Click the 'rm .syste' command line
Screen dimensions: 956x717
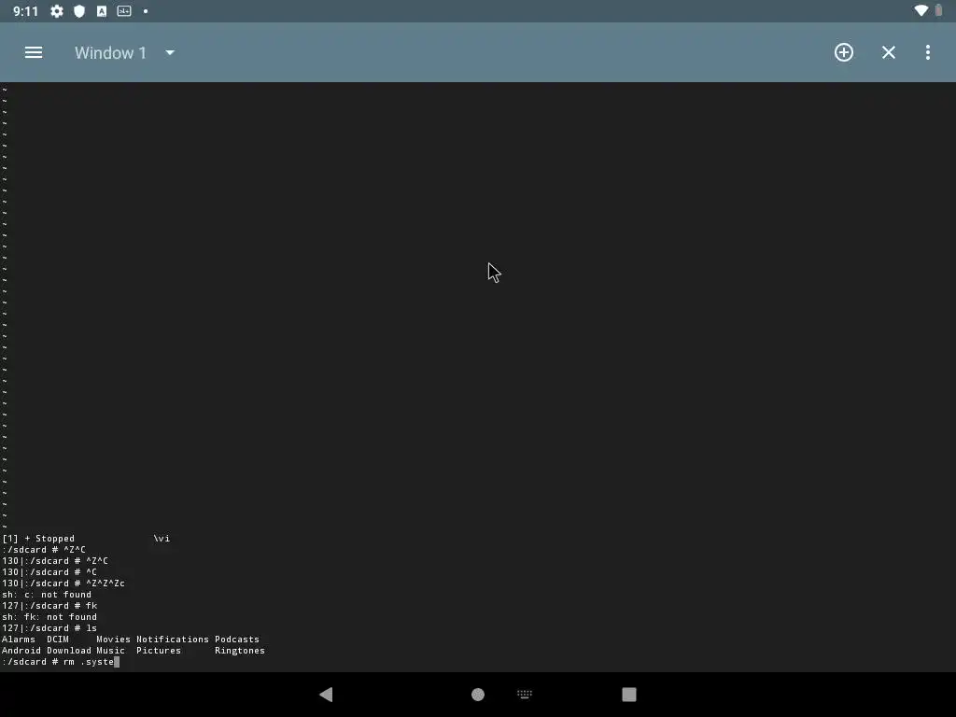click(61, 662)
